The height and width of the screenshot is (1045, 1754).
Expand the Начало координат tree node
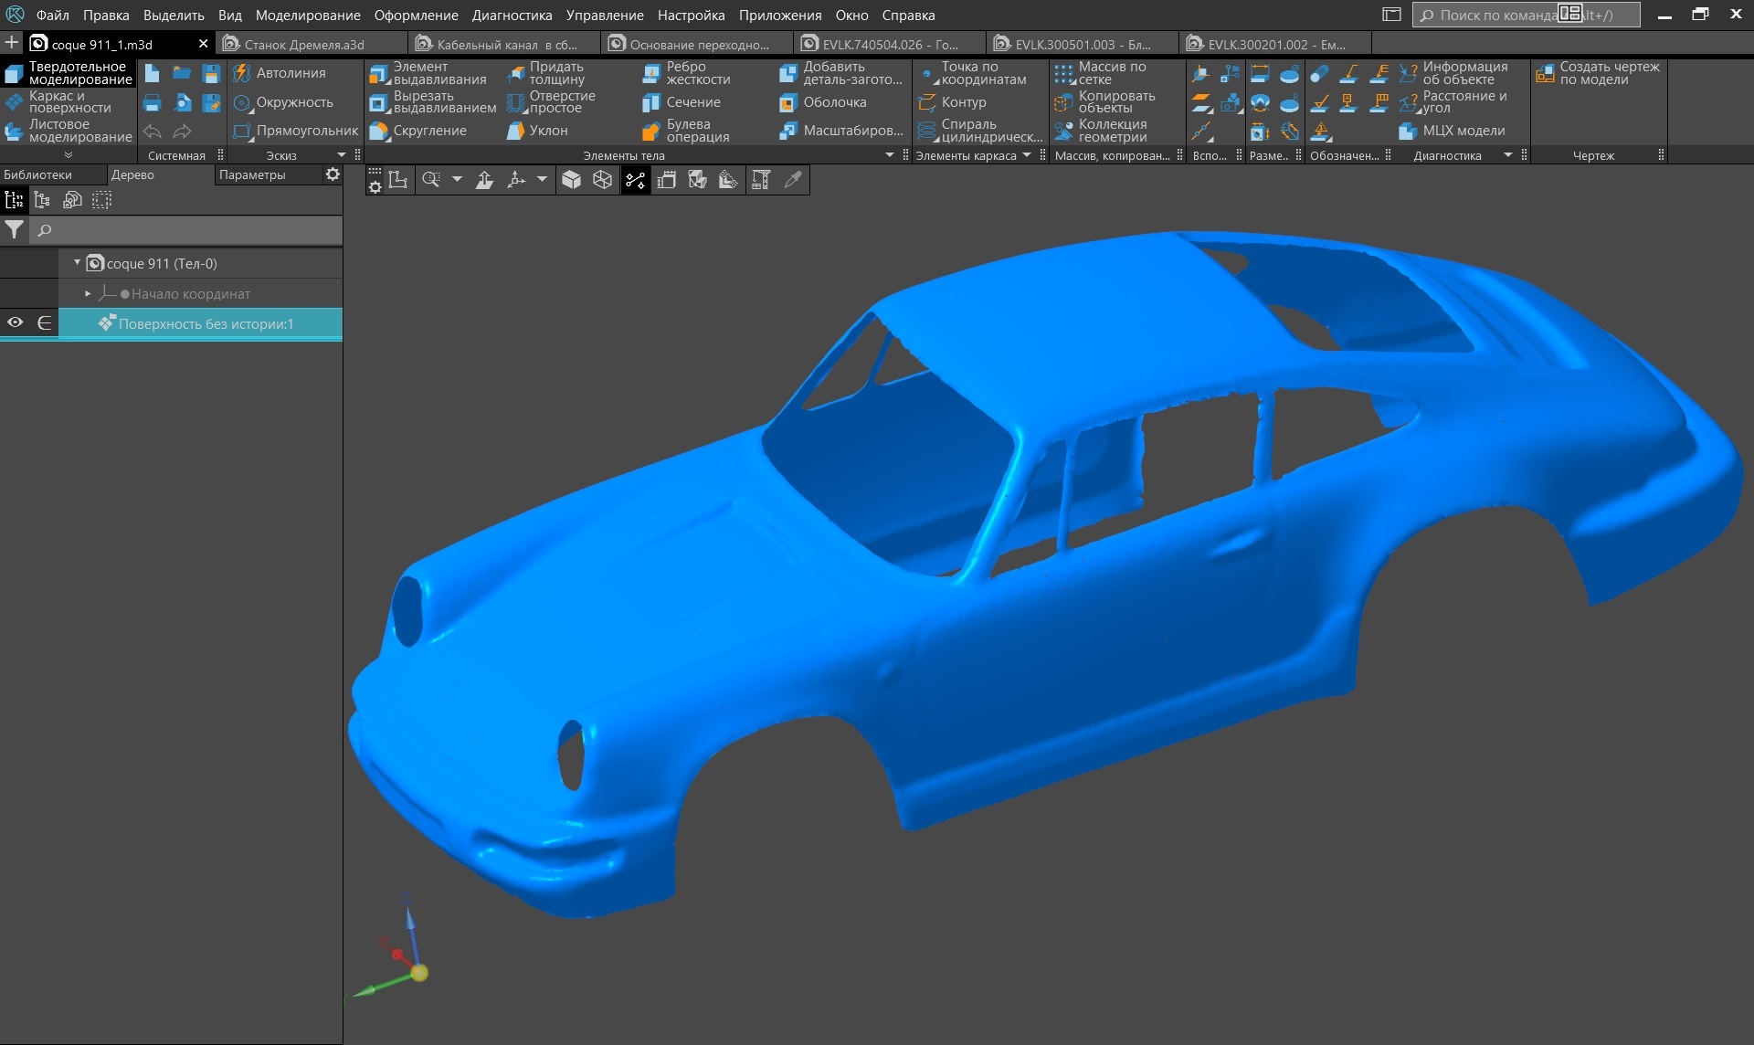click(88, 293)
